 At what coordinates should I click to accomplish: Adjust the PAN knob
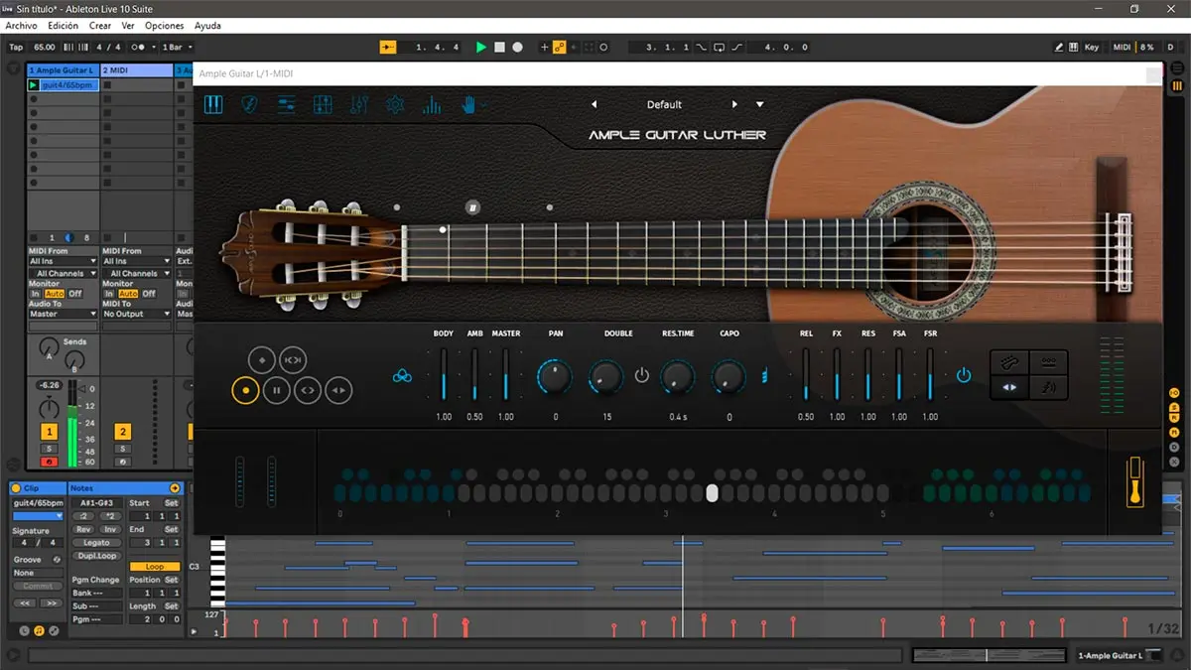pos(555,375)
